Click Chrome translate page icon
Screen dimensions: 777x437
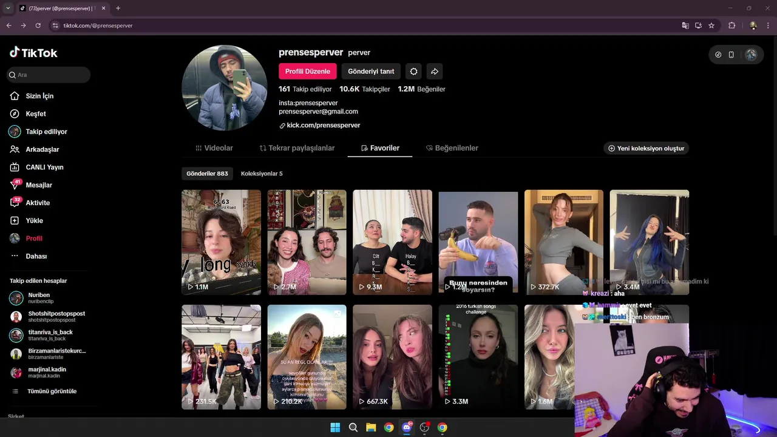pos(685,25)
